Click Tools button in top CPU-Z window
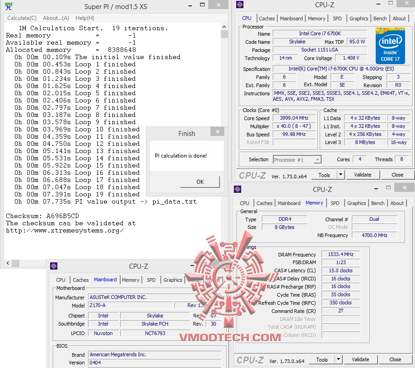 pos(324,175)
